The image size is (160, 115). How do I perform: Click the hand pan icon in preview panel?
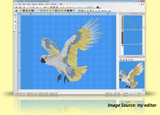[x=129, y=60]
